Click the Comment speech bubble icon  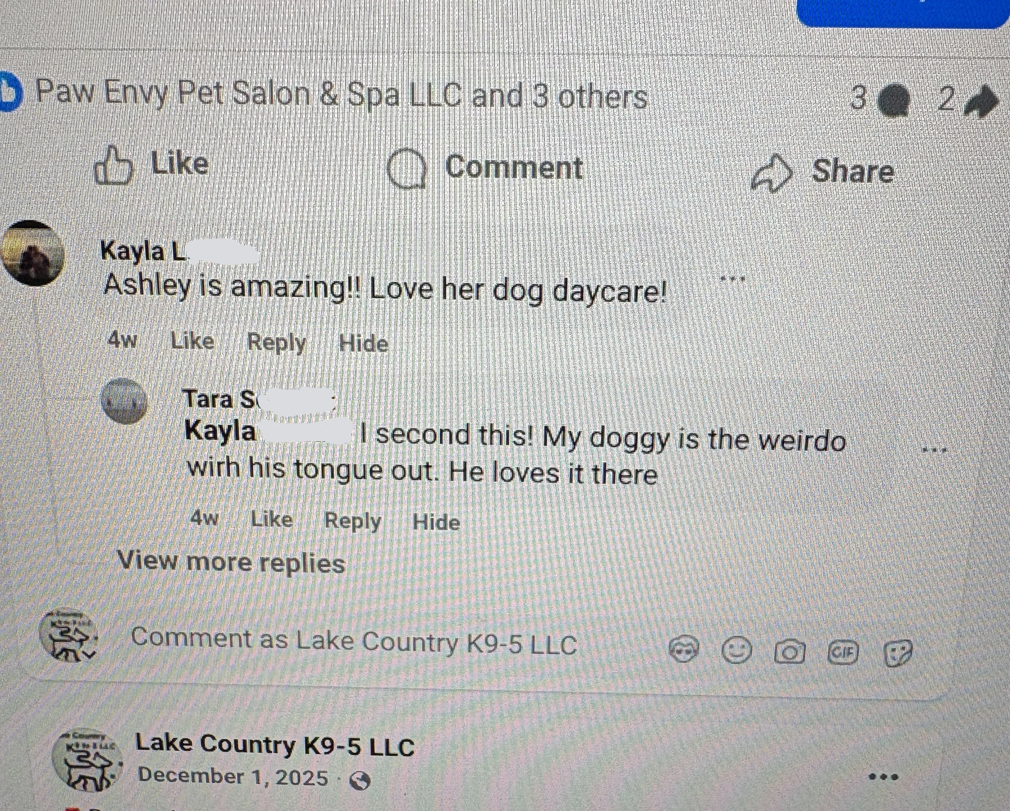[x=407, y=168]
